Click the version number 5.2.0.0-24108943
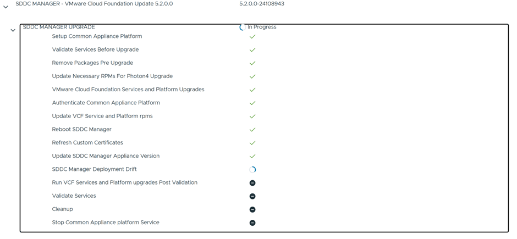517x239 pixels. (x=262, y=4)
